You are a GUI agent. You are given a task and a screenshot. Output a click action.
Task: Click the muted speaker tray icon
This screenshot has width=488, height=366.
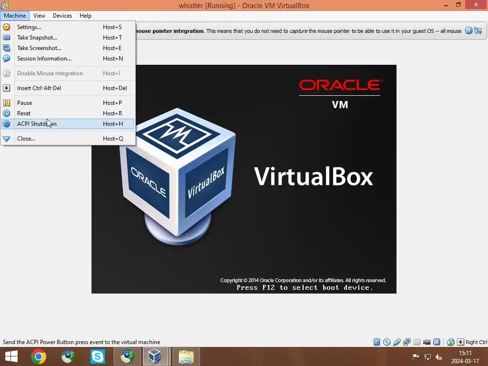tap(439, 356)
